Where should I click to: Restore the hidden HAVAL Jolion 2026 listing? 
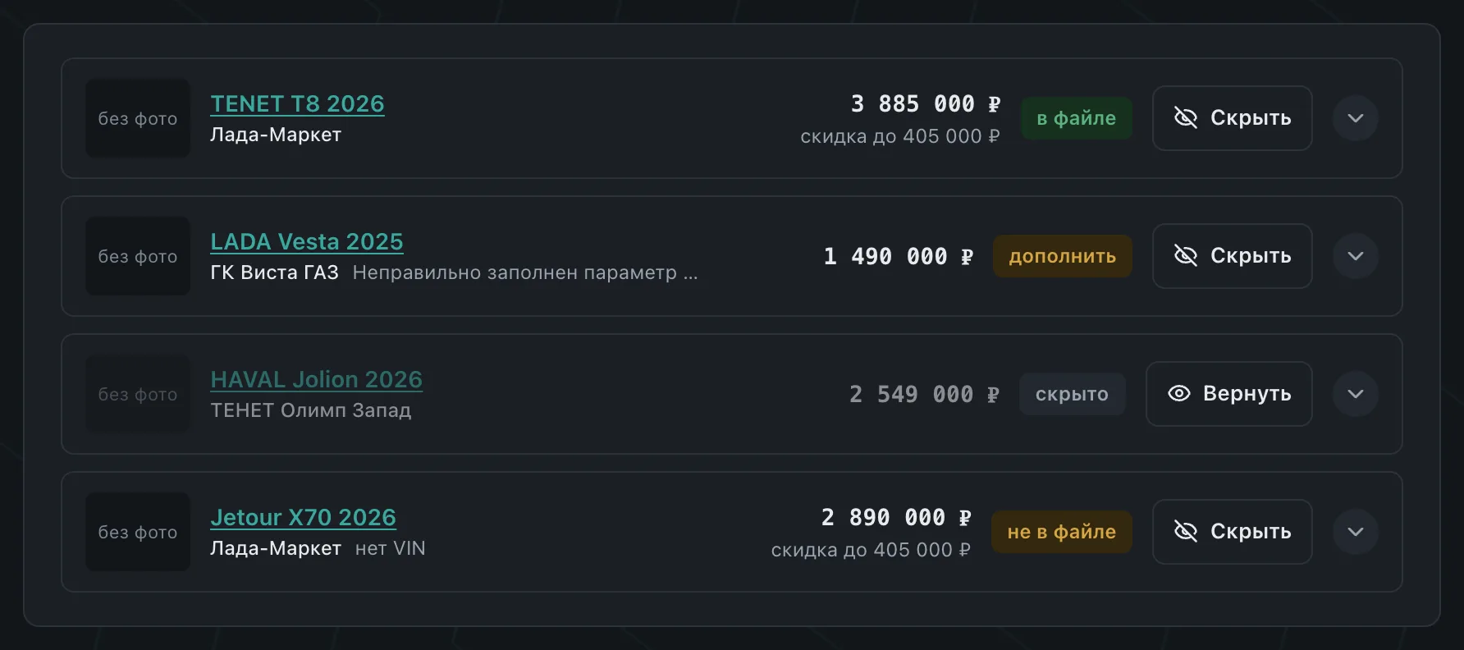click(1228, 394)
